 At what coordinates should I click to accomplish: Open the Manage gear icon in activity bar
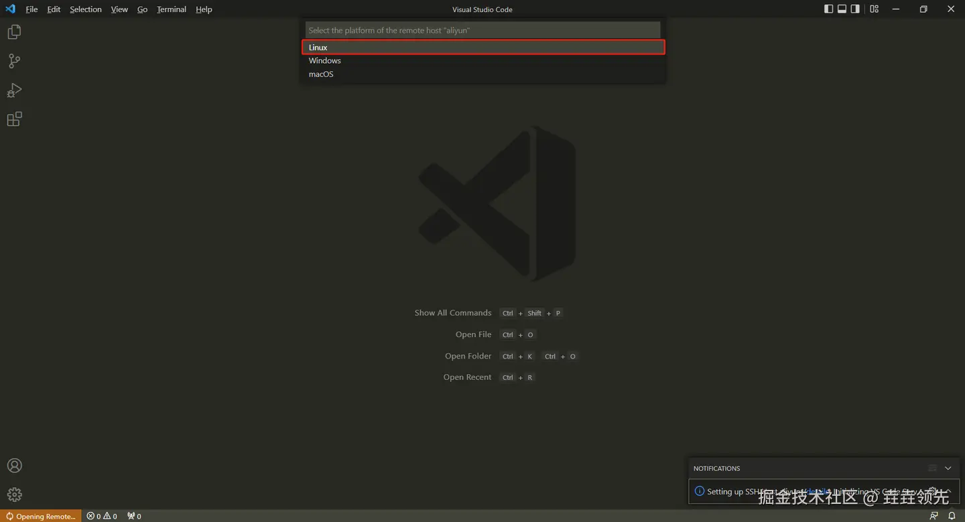(x=14, y=495)
